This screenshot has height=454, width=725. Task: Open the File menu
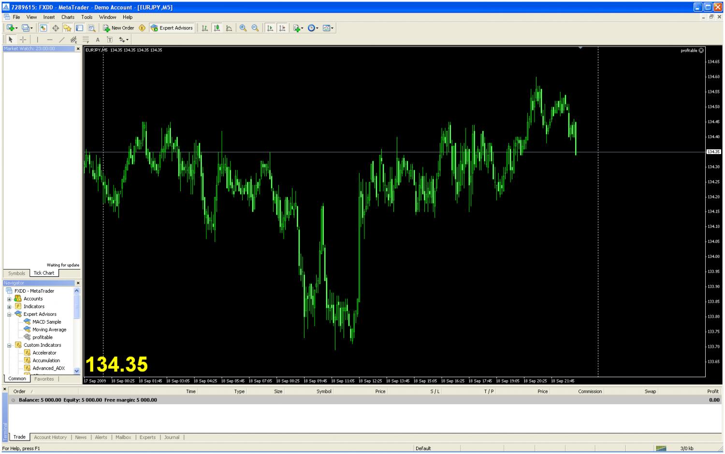[x=16, y=17]
